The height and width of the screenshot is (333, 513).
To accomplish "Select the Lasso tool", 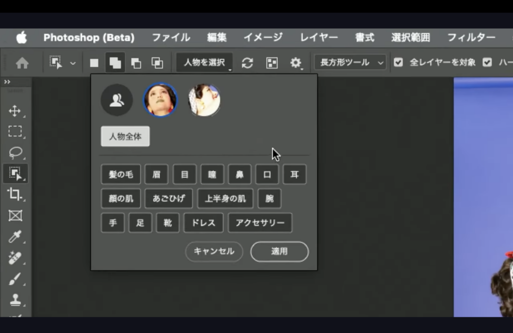I will click(15, 152).
